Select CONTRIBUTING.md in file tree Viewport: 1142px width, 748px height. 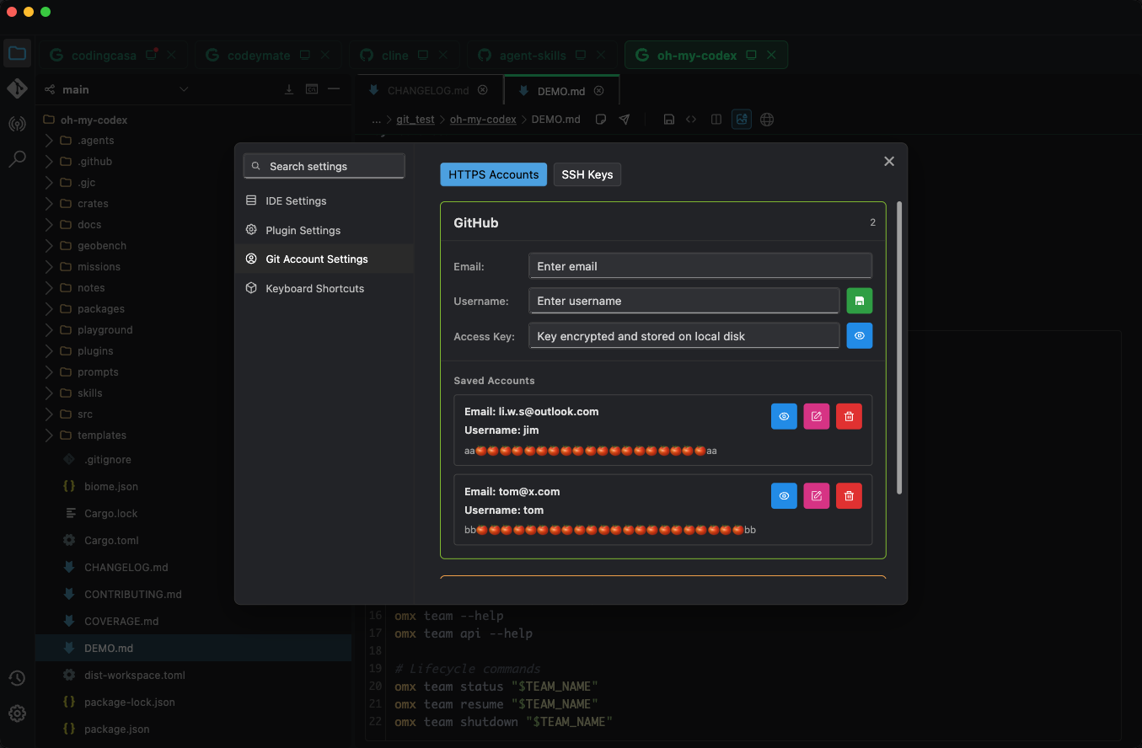pos(193,595)
